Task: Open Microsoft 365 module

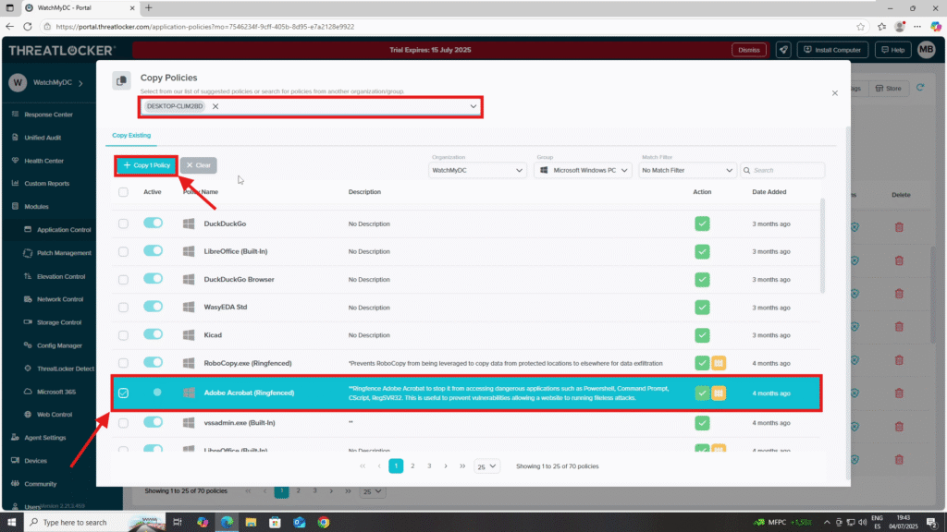Action: point(55,392)
